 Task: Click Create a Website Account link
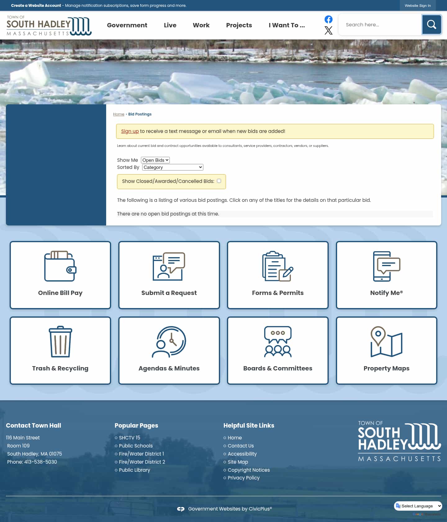click(36, 6)
